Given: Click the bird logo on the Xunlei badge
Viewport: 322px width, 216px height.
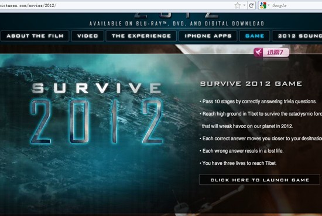Looking at the screenshot, I should point(258,52).
